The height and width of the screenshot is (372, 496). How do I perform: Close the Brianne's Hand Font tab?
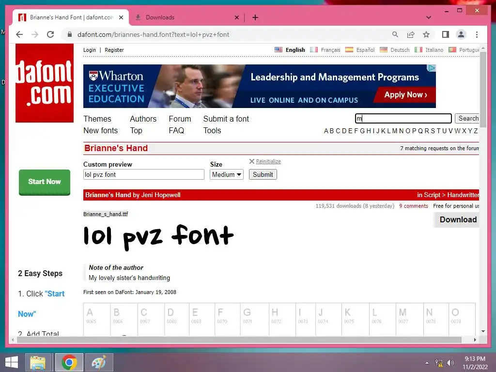tap(121, 17)
